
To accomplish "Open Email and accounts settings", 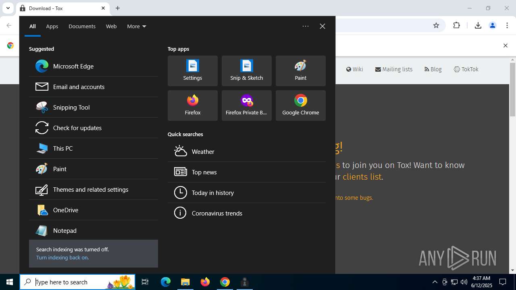I will coord(94,87).
